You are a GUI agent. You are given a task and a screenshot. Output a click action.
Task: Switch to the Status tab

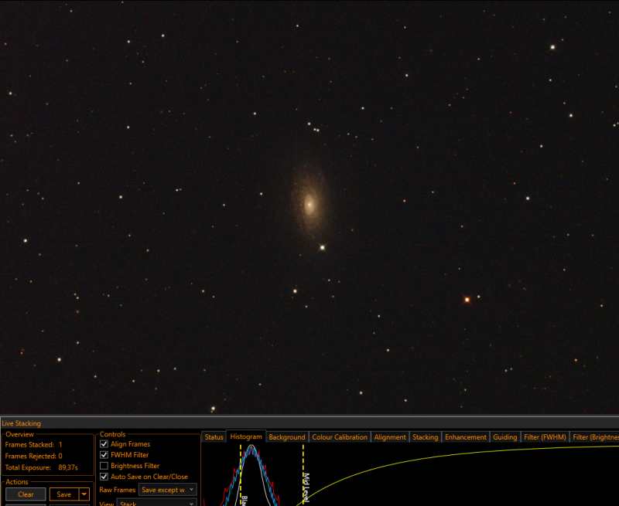click(x=214, y=437)
